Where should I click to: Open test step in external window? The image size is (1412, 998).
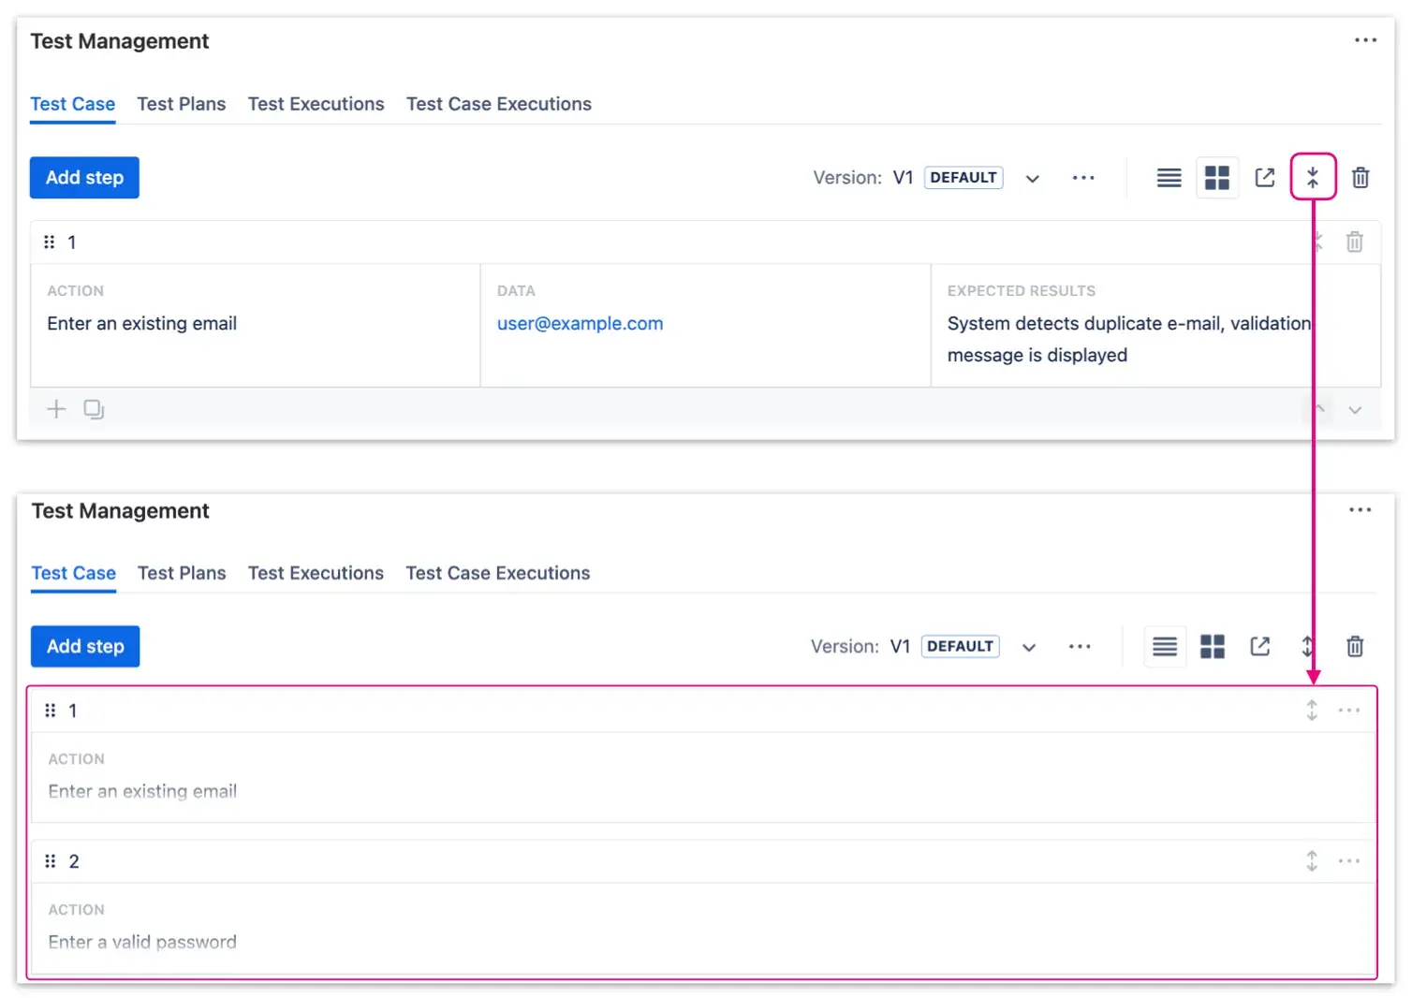(x=1265, y=177)
